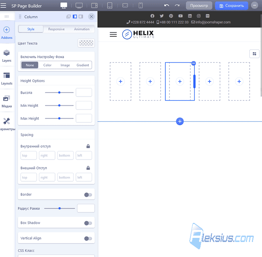Dock Column panel to the right
262x257 pixels.
click(81, 17)
